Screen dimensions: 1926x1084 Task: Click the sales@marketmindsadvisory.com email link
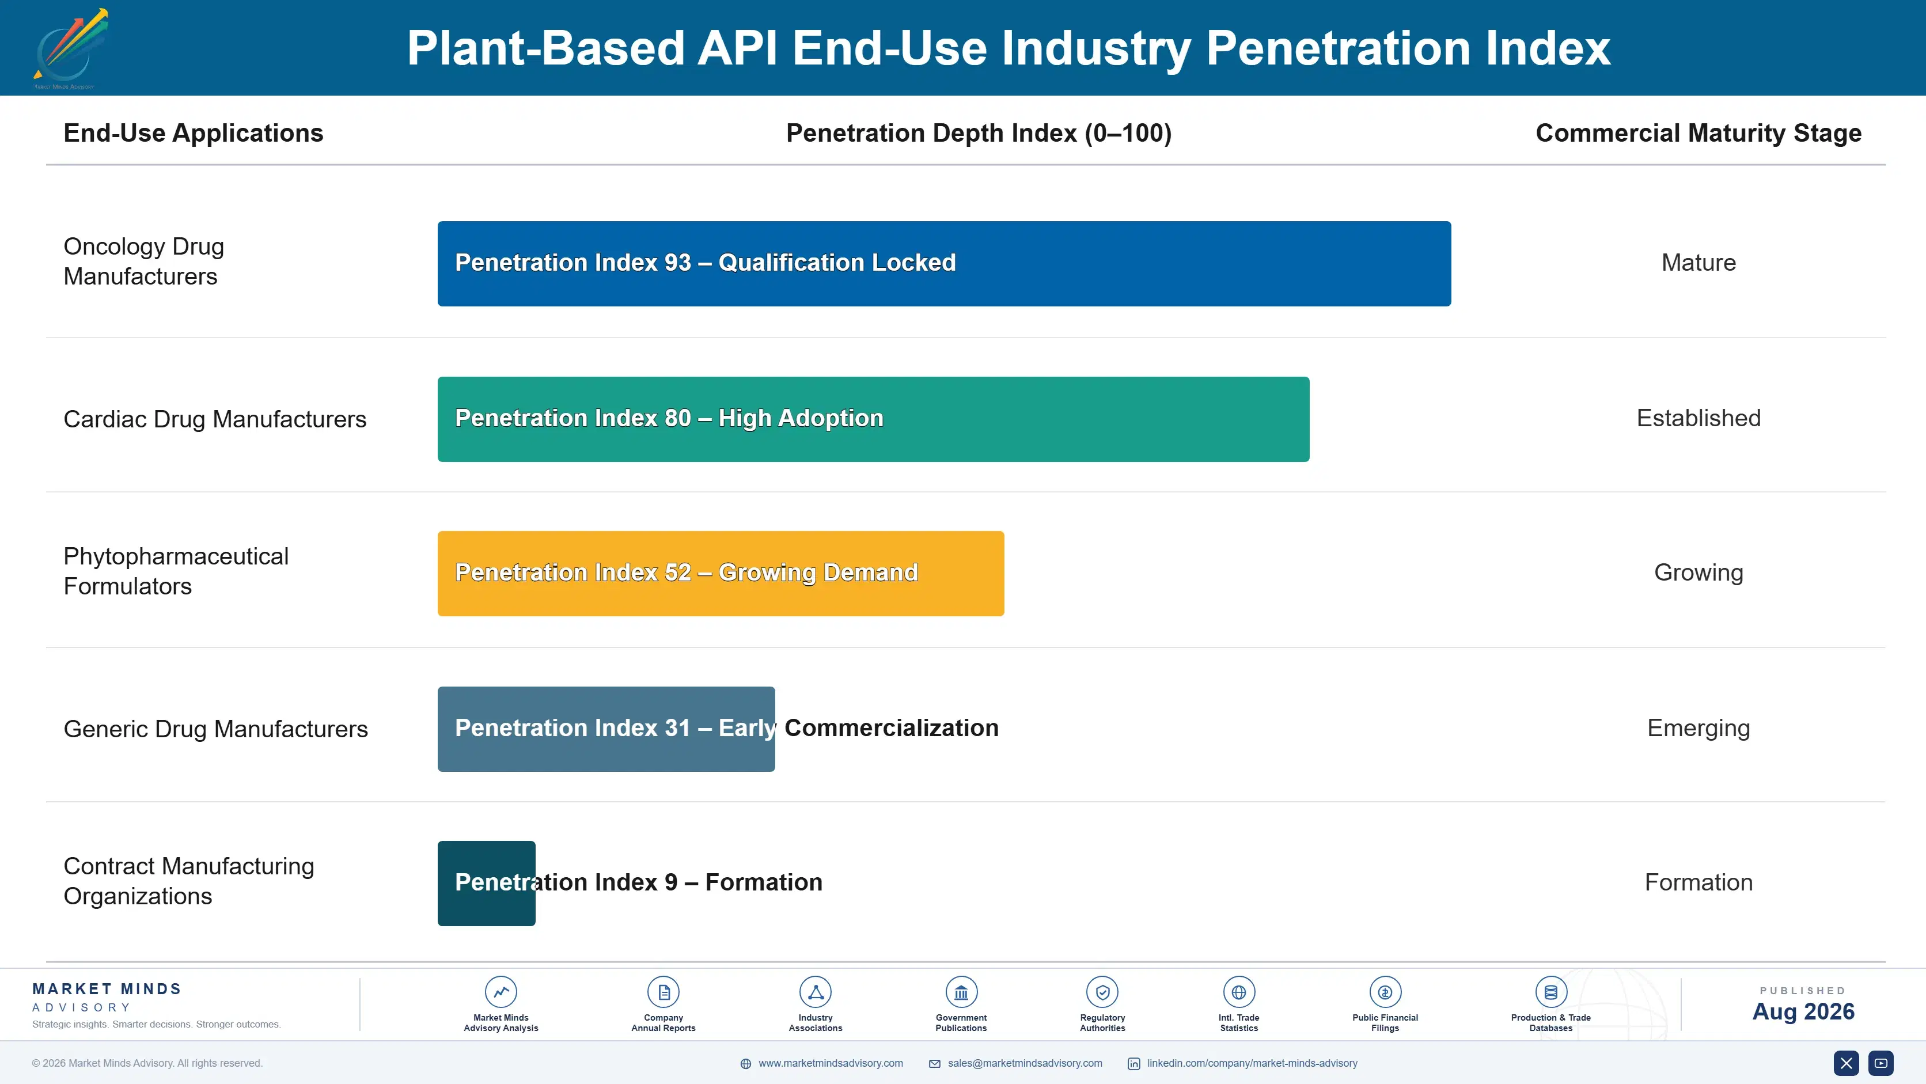pos(1024,1063)
